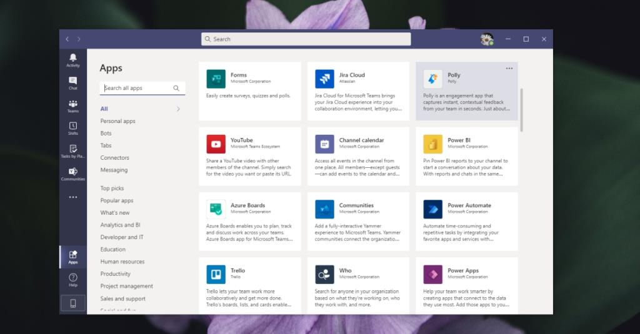Expand the All category chevron

[178, 109]
